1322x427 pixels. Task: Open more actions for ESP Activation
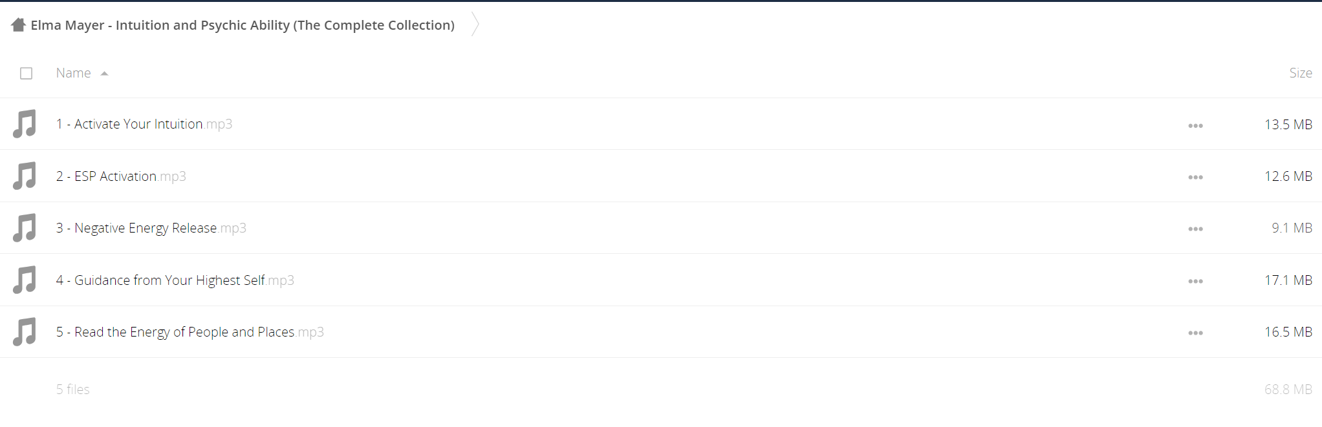coord(1195,177)
